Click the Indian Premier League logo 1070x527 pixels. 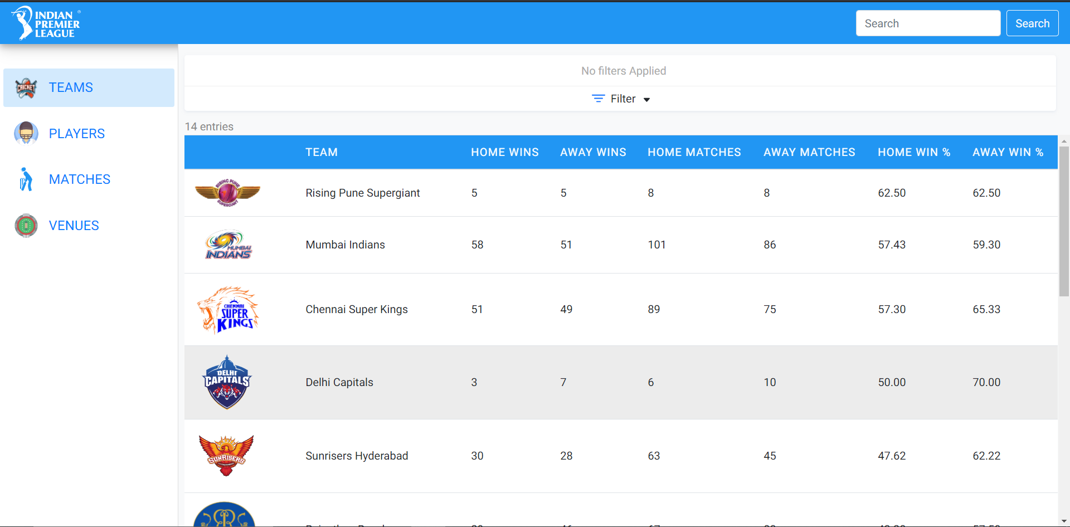tap(46, 23)
